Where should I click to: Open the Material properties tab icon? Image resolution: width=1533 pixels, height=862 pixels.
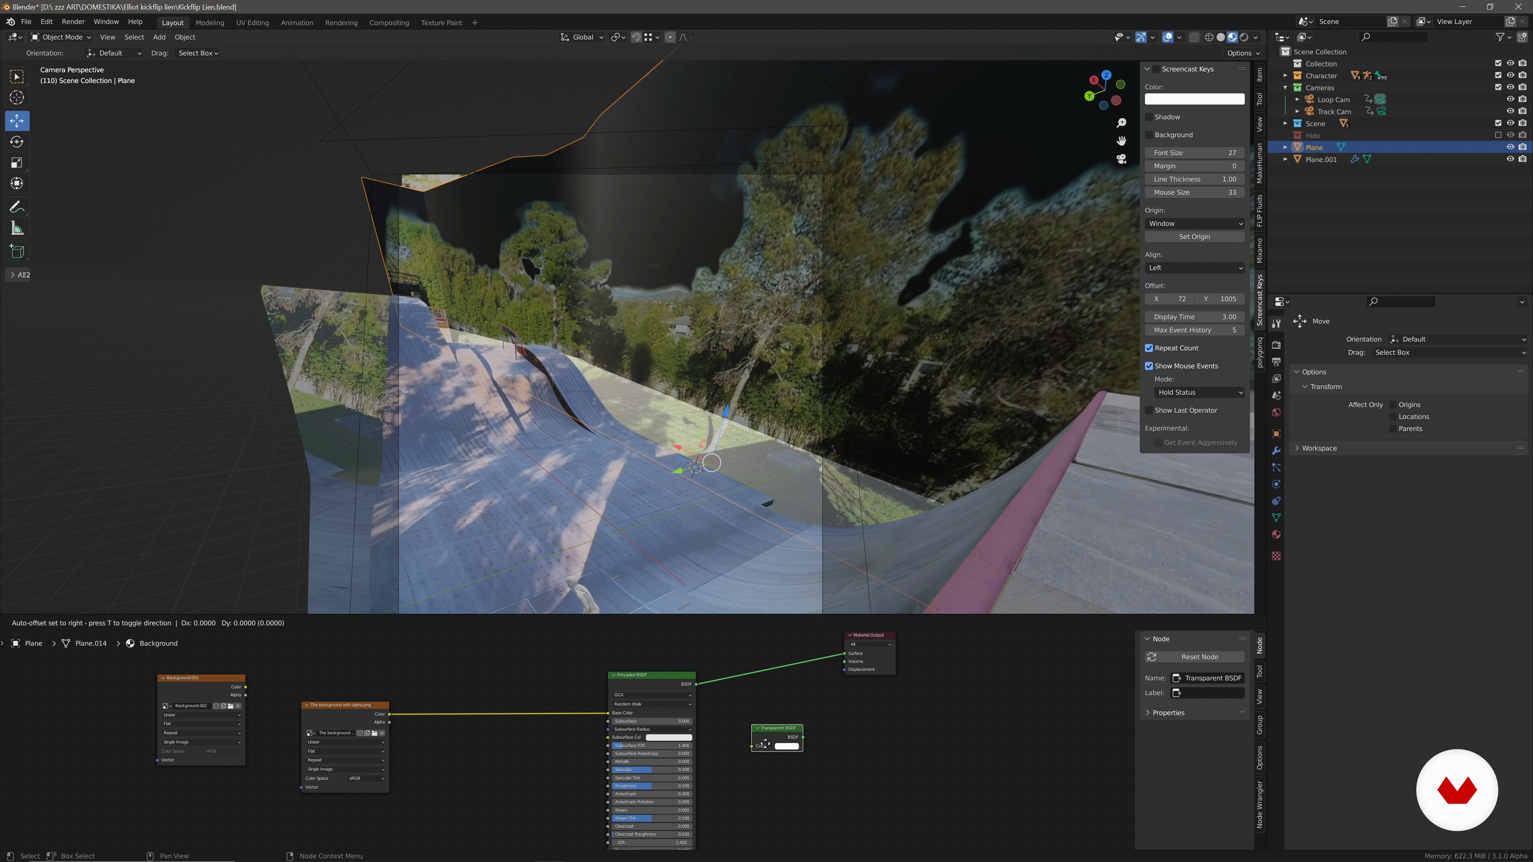1276,534
